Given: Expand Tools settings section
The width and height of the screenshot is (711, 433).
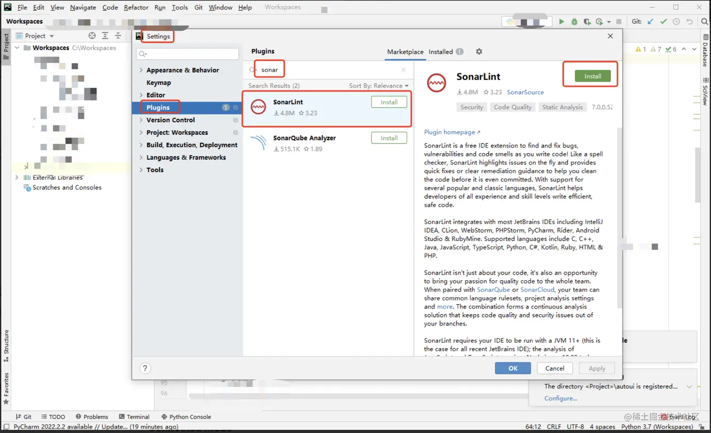Looking at the screenshot, I should [x=141, y=170].
